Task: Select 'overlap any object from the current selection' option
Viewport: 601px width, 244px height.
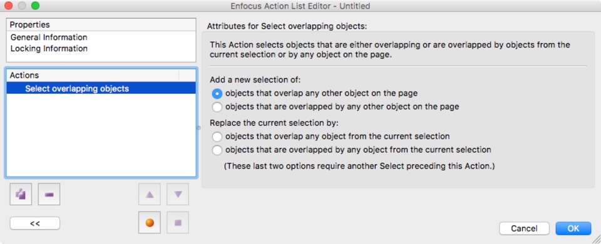Action: pyautogui.click(x=217, y=136)
